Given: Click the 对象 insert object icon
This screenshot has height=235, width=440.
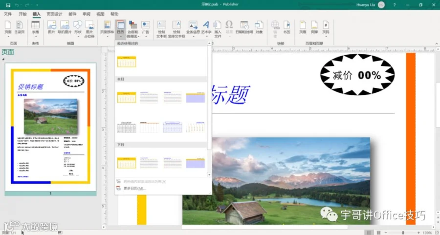Looking at the screenshot, I should click(x=259, y=27).
